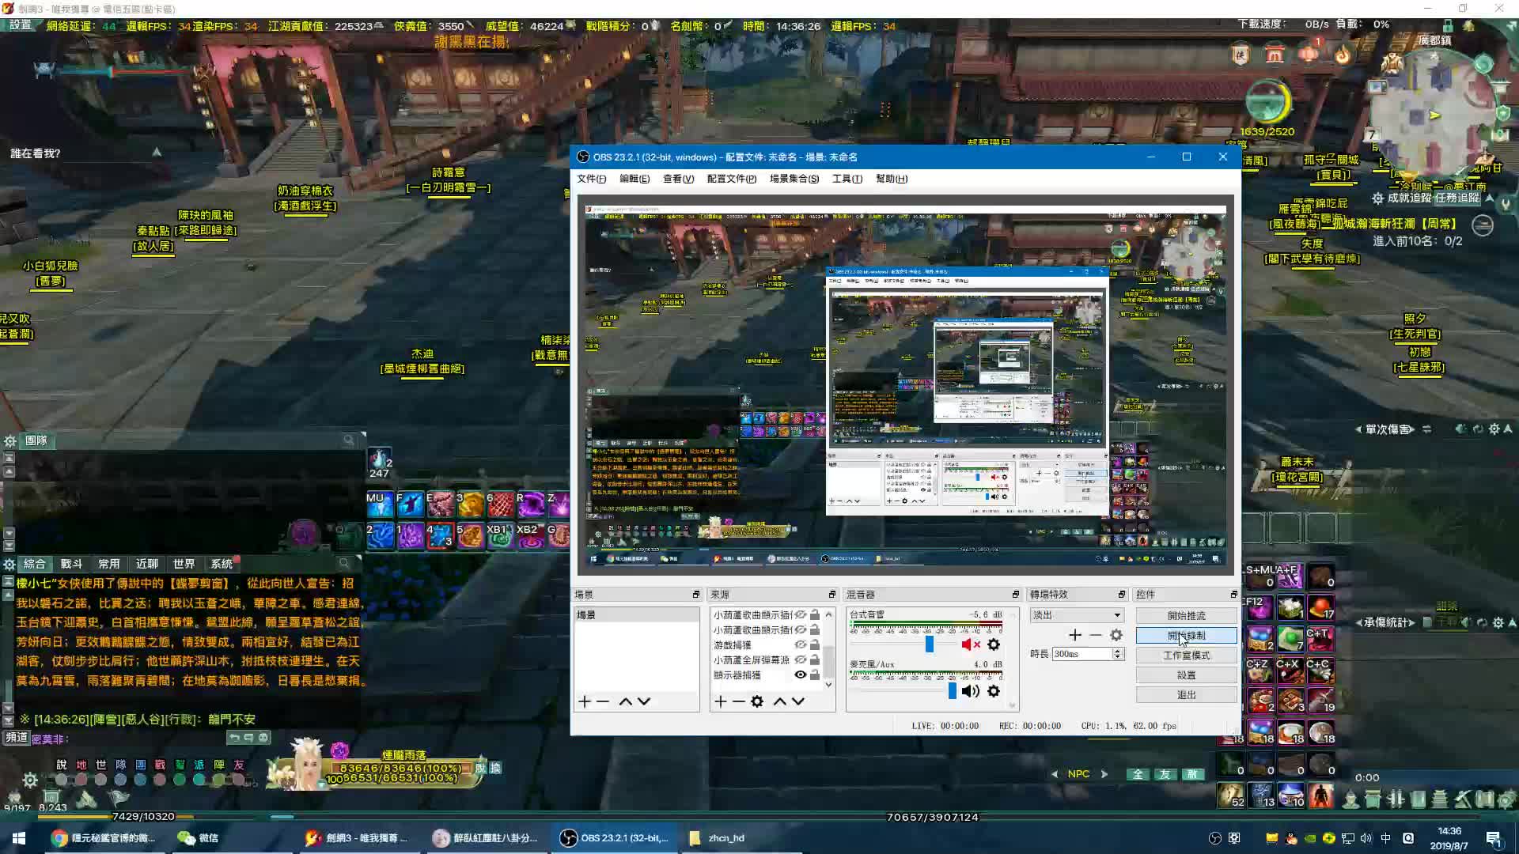Add a scene transition with the plus icon
The image size is (1519, 854).
point(1074,635)
